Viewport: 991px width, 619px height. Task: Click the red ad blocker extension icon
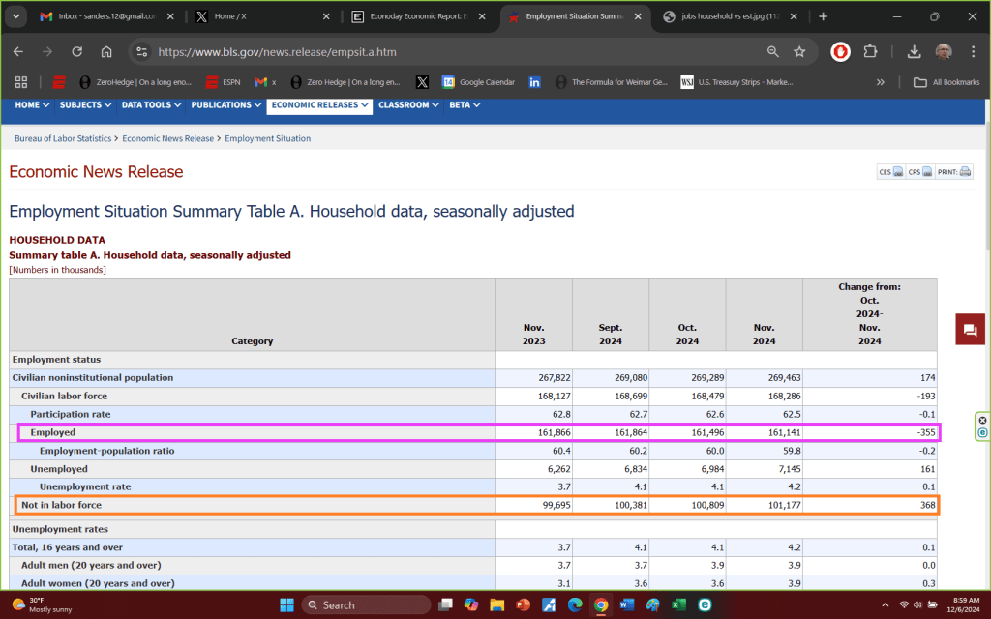pyautogui.click(x=840, y=52)
